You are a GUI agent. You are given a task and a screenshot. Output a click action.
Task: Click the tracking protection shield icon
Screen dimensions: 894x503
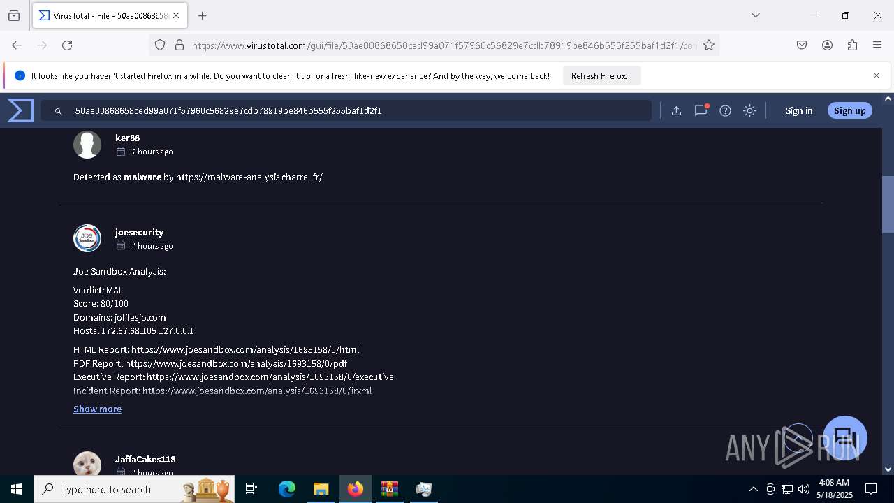pyautogui.click(x=160, y=45)
